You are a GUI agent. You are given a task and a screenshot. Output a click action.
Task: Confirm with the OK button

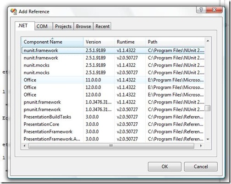[x=165, y=167]
